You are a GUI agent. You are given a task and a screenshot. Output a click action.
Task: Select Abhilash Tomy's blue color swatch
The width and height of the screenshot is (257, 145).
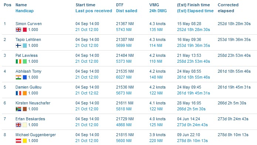pyautogui.click(x=25, y=77)
